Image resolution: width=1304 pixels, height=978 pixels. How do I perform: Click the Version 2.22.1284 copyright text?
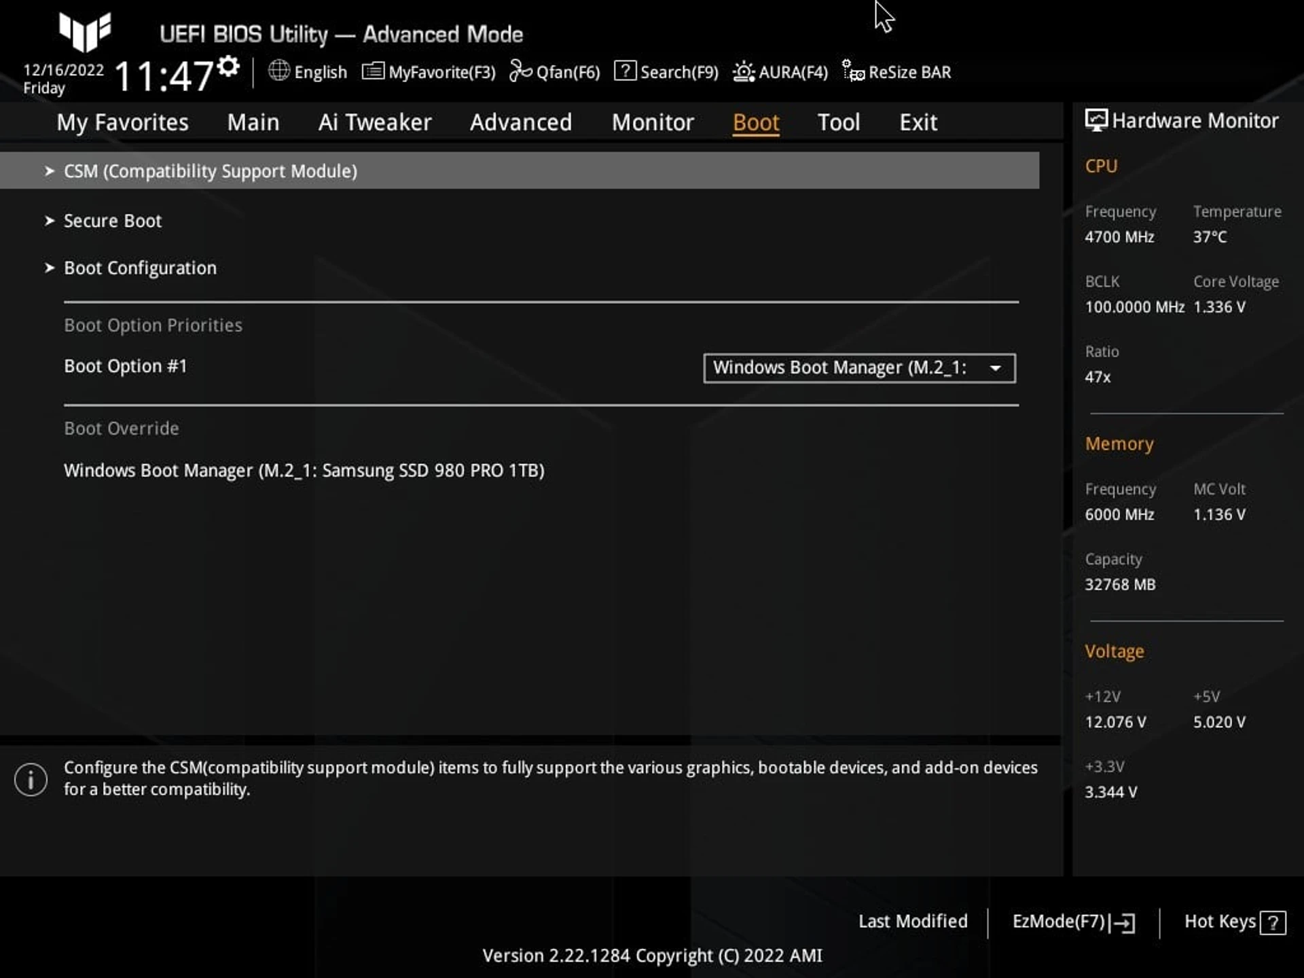(652, 956)
